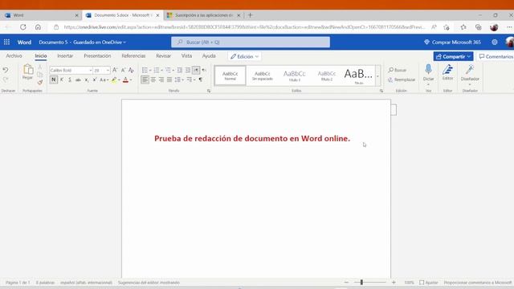
Task: Decrease paragraph indent
Action: tap(179, 70)
